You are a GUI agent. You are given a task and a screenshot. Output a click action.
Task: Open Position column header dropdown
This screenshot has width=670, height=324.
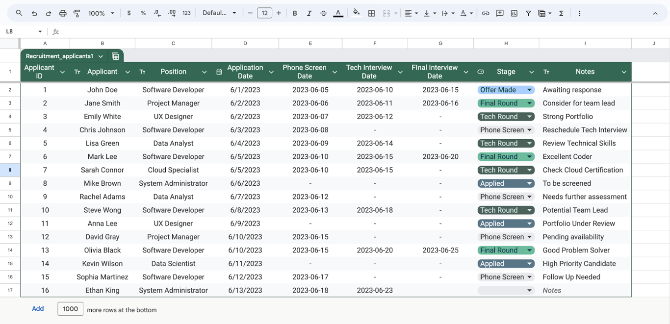(204, 72)
